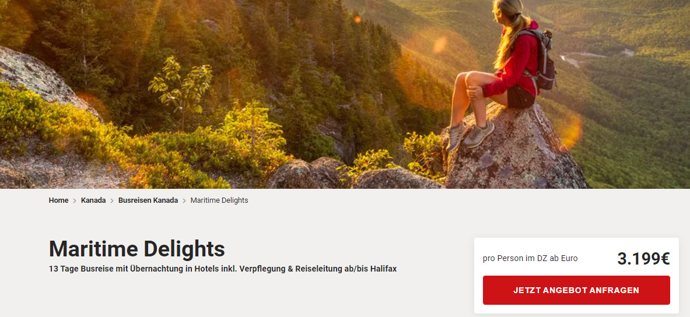The height and width of the screenshot is (317, 690).
Task: Click the chevron right after Home
Action: click(x=75, y=201)
